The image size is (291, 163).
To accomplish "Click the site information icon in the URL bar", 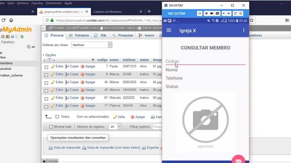I will pyautogui.click(x=47, y=20).
